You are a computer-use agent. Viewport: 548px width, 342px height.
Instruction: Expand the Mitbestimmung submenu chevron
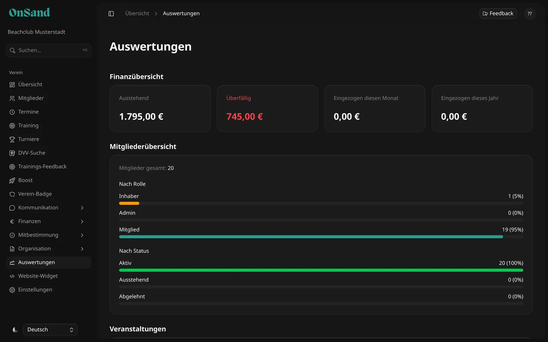[x=82, y=235]
